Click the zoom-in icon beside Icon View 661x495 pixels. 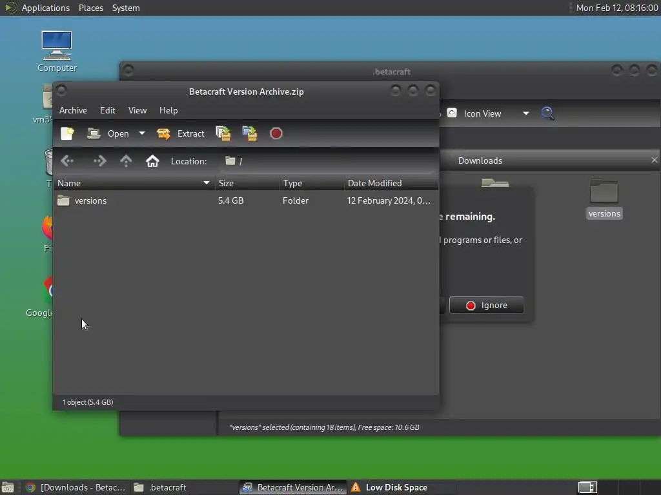[452, 113]
